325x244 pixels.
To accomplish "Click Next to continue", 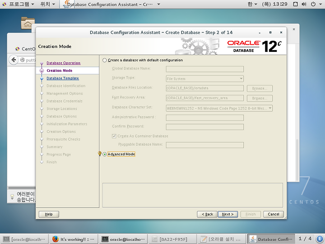I will [228, 214].
